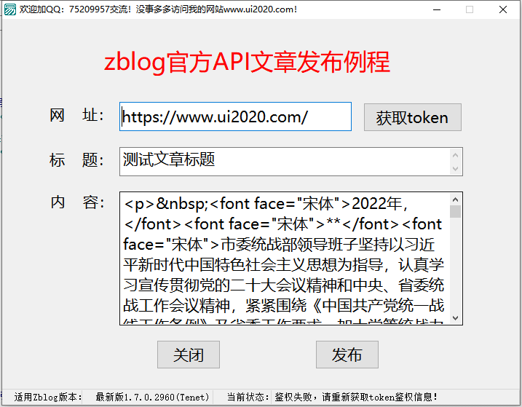Minimize the window
Viewport: 522px width, 407px height.
[x=437, y=9]
